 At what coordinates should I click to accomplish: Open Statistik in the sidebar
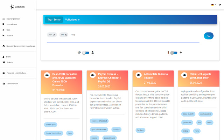coord(10,35)
